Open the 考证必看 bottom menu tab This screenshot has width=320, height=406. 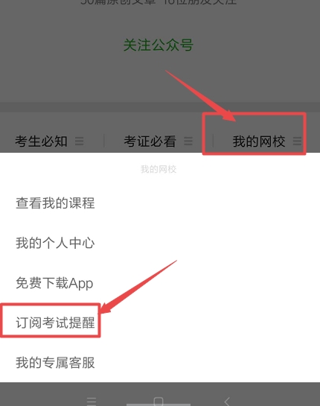[x=150, y=142]
